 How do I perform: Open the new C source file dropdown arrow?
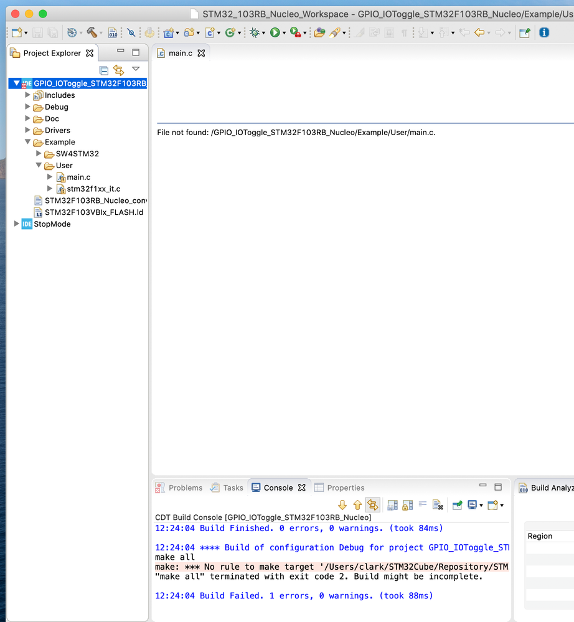pyautogui.click(x=219, y=33)
